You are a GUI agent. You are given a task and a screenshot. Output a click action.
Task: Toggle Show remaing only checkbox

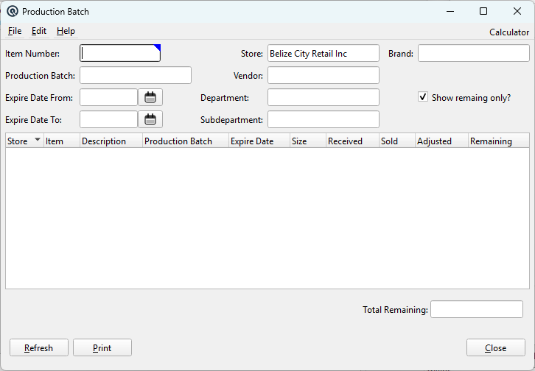[423, 96]
